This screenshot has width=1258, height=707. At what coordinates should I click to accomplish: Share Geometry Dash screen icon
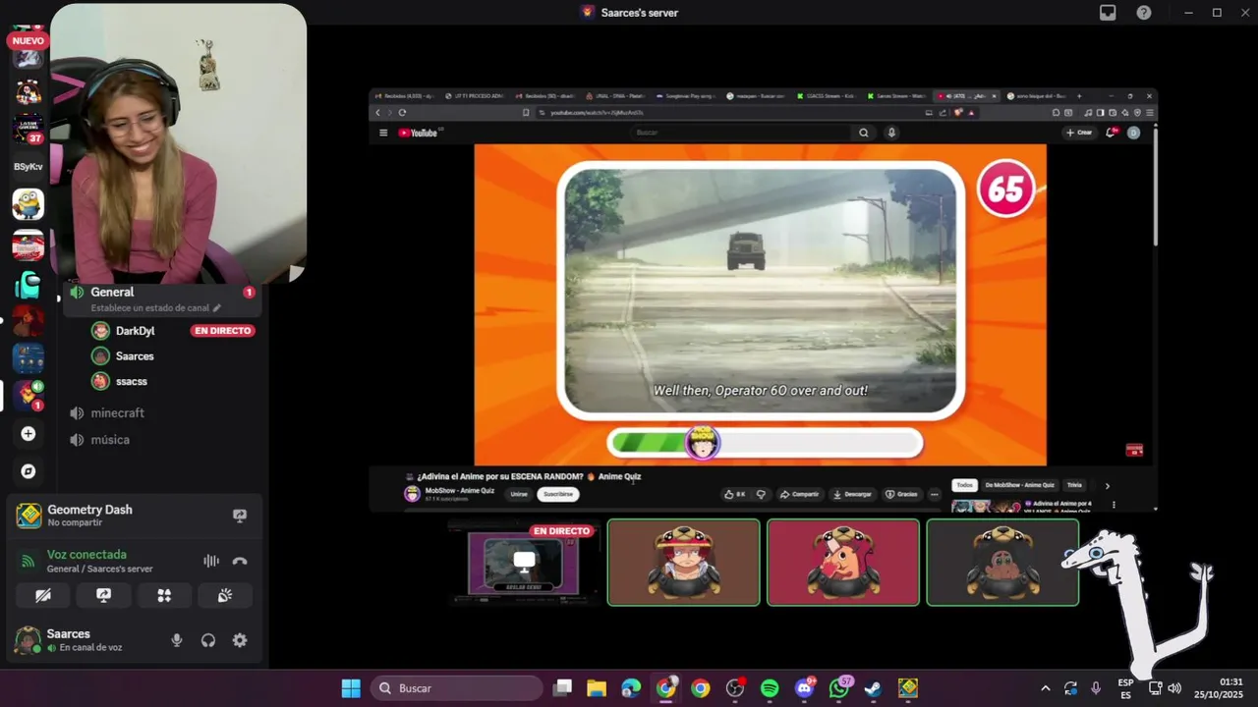point(239,516)
